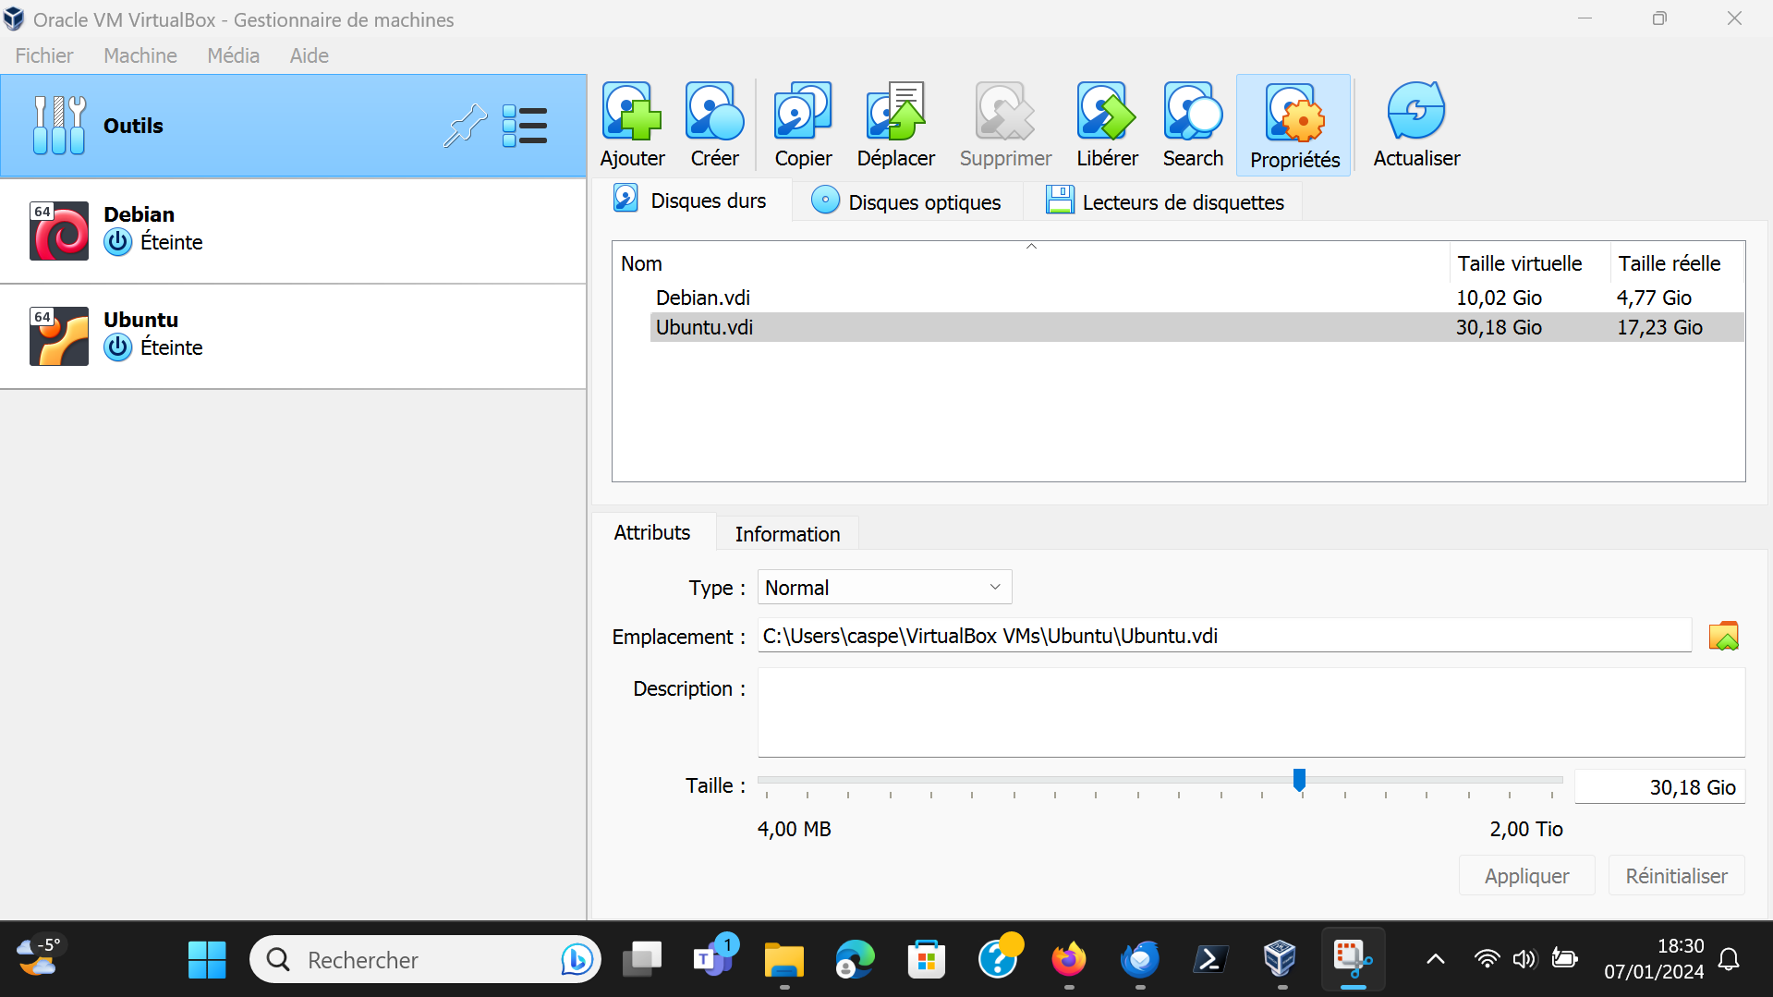Switch to the Disques optiques tab
Viewport: 1773px width, 997px height.
(x=906, y=201)
